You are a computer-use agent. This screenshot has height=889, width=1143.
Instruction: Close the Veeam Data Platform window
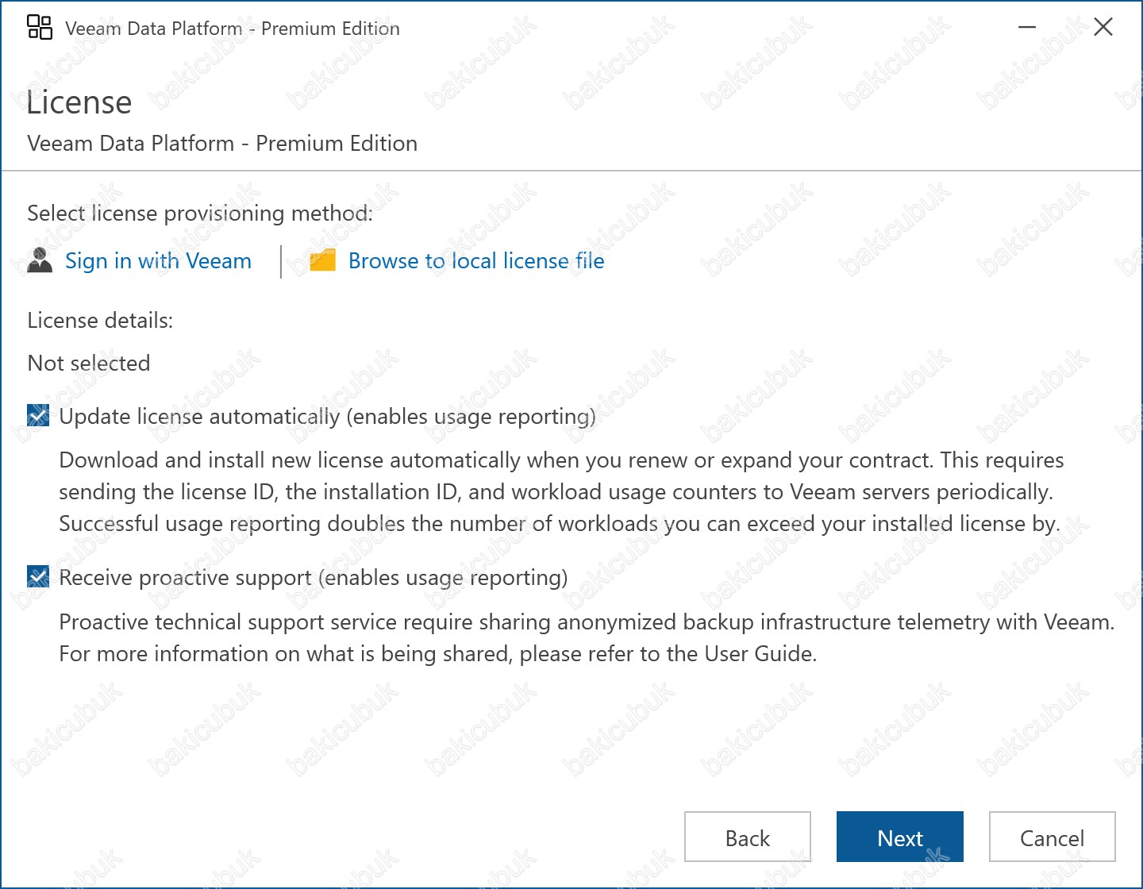(x=1103, y=28)
